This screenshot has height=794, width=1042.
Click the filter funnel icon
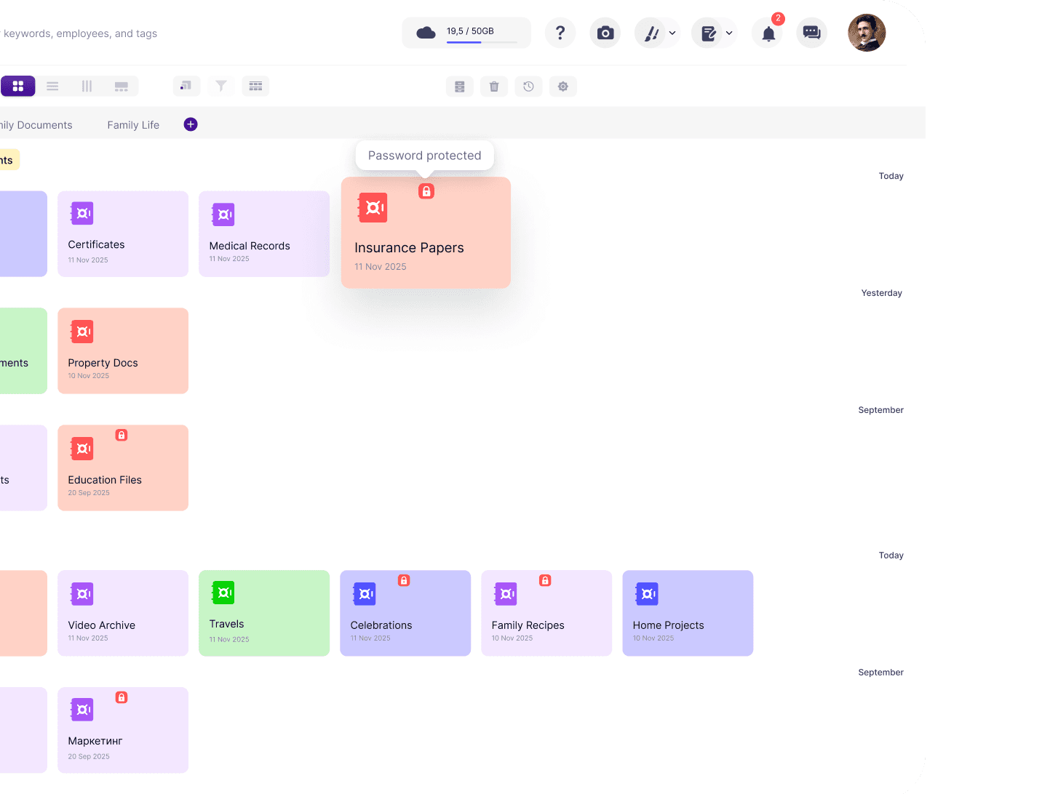[x=220, y=86]
